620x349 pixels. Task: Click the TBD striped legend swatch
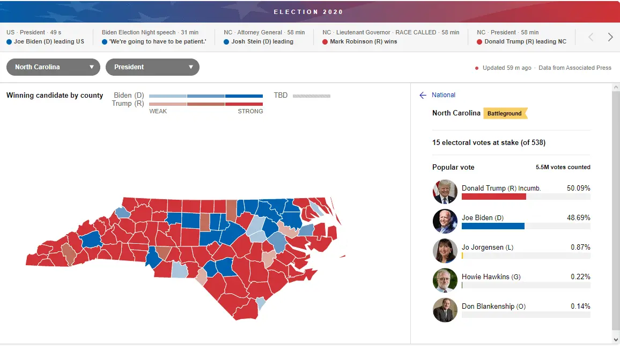coord(312,96)
